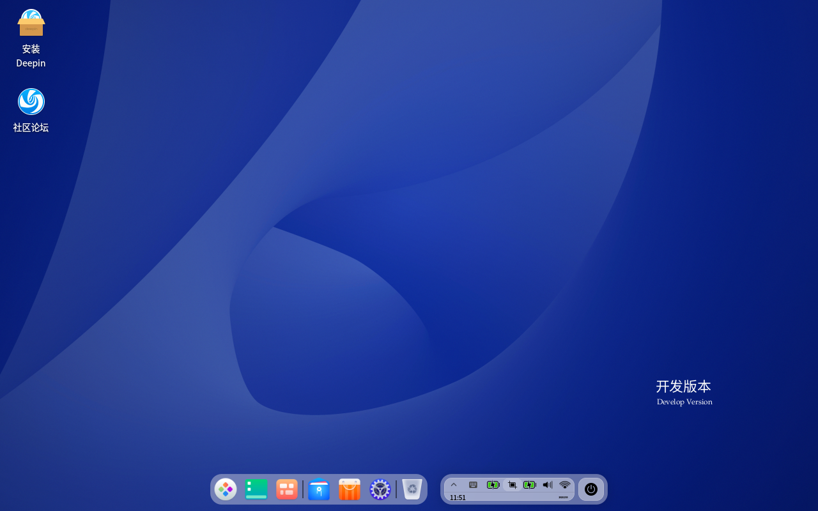
Task: Open the orange multitasking view dock icon
Action: [x=286, y=489]
